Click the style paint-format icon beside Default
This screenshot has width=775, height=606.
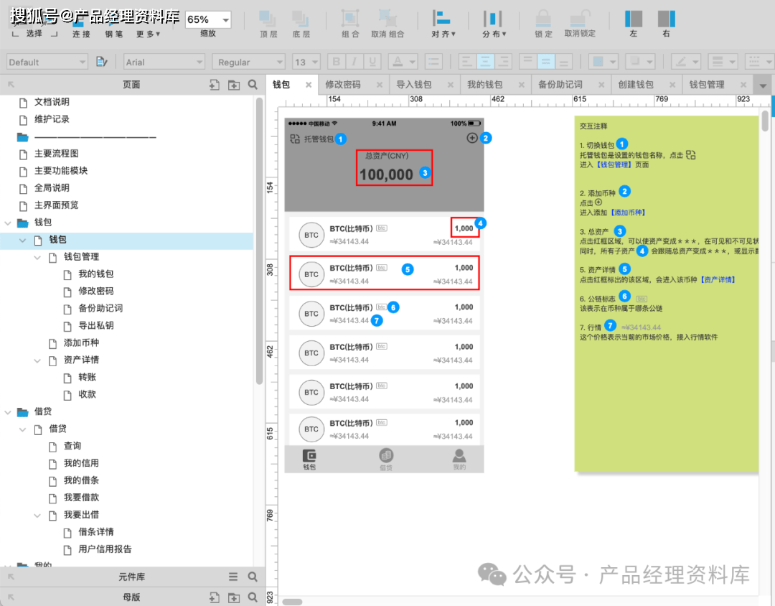tap(102, 62)
